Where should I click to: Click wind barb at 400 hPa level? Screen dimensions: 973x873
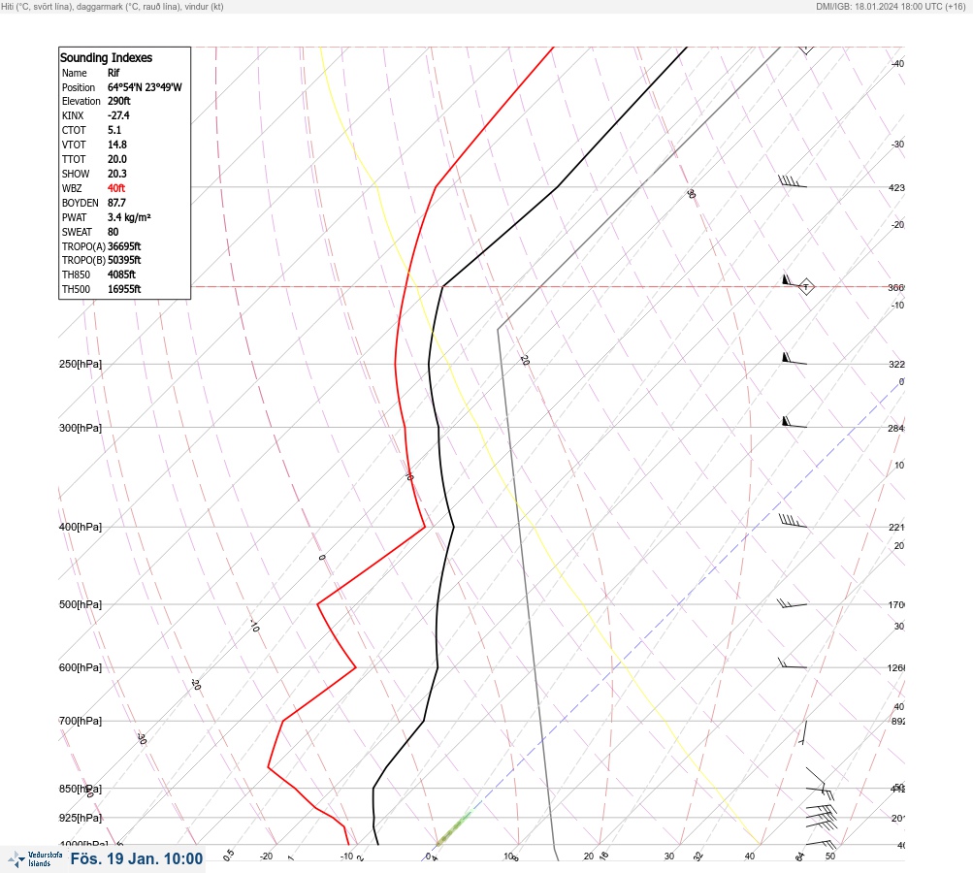(x=793, y=521)
